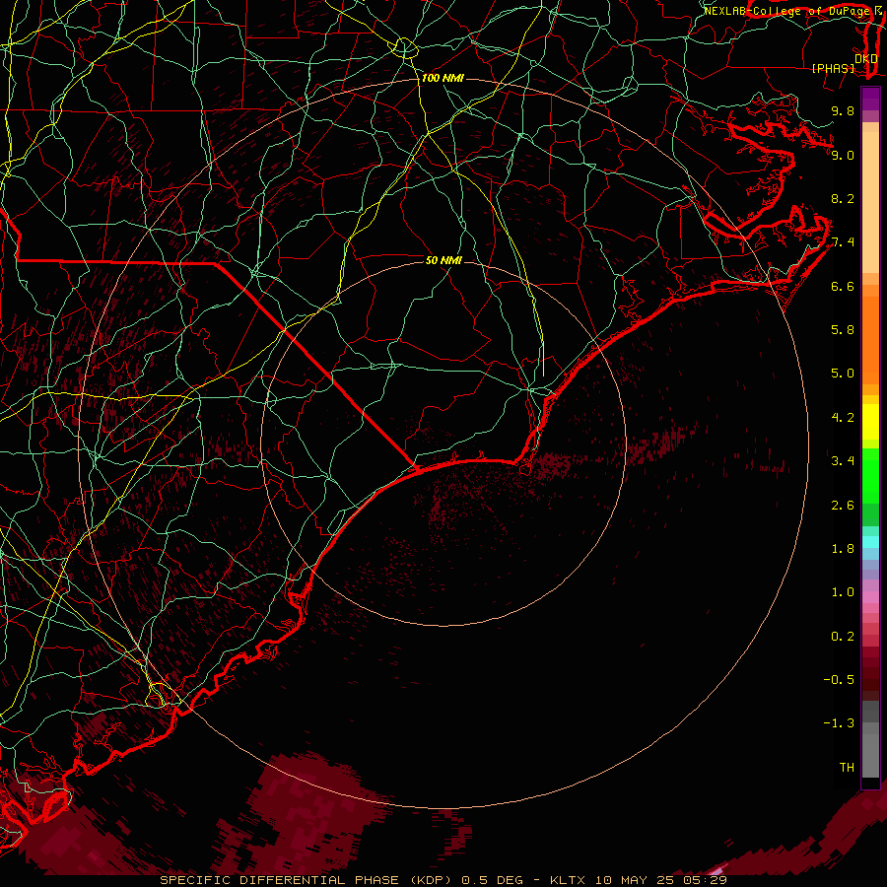The image size is (887, 887).
Task: Click the 8.2 value on color scale
Action: pyautogui.click(x=843, y=198)
